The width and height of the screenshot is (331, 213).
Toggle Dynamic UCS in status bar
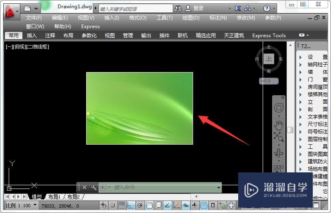click(x=176, y=205)
